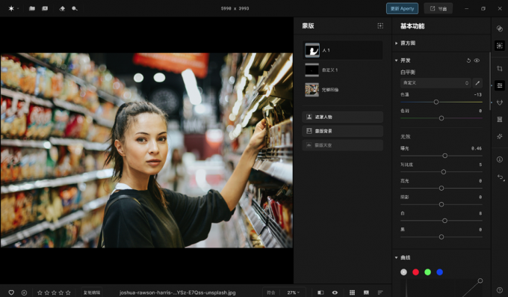The image size is (508, 297).
Task: Show image info via sidebar info icon
Action: click(x=499, y=159)
